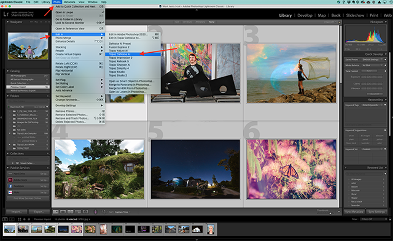393x241 pixels.
Task: Toggle the White Balance section triangle
Action: pos(385,66)
